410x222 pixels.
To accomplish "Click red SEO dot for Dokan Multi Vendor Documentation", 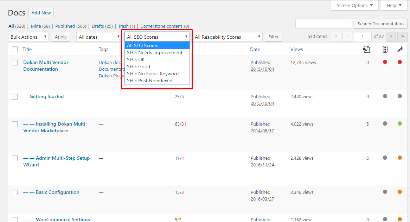I will [x=385, y=62].
